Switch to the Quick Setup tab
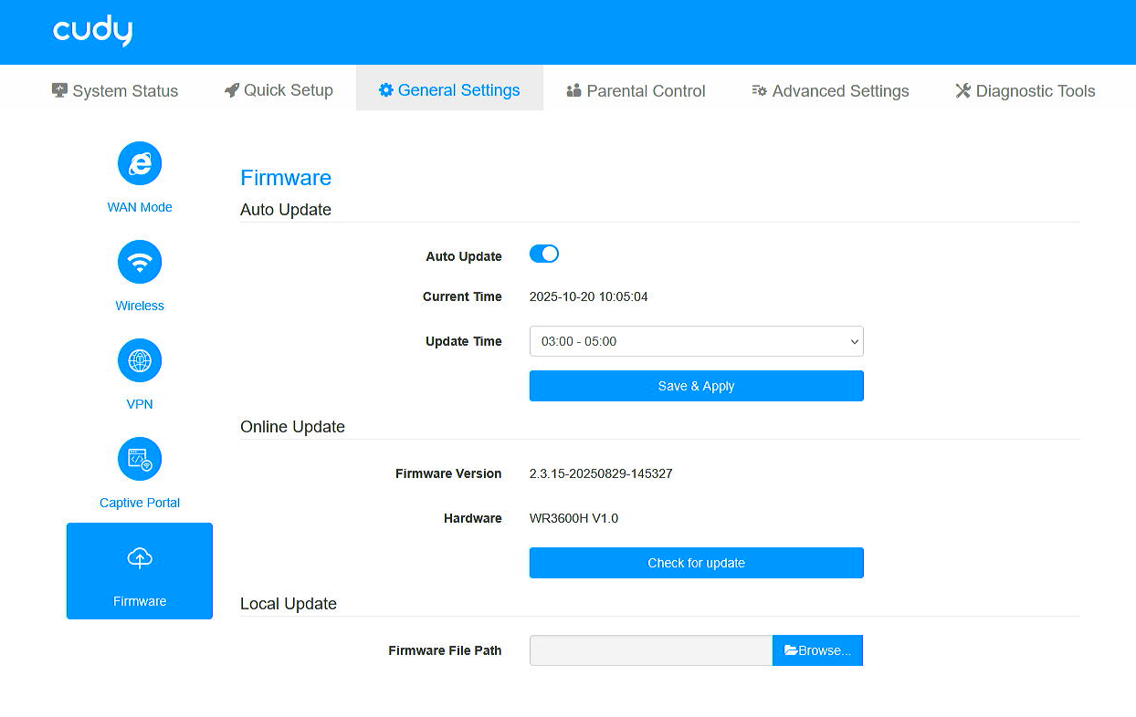 coord(279,90)
